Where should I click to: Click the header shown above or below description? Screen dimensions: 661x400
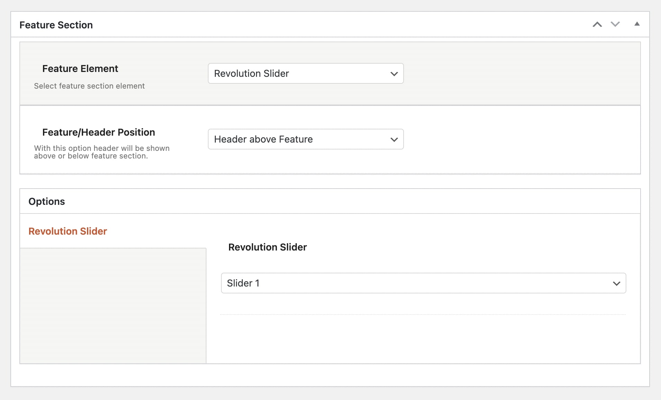point(102,152)
